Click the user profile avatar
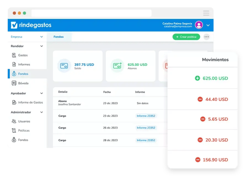248x180 pixels. [x=199, y=25]
